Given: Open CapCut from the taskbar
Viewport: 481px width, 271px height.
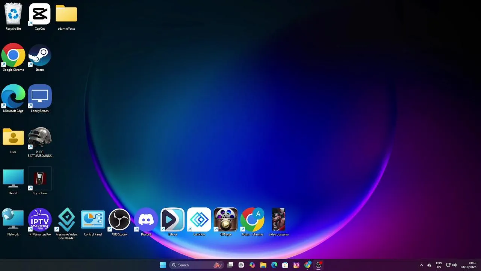Looking at the screenshot, I should (241, 265).
